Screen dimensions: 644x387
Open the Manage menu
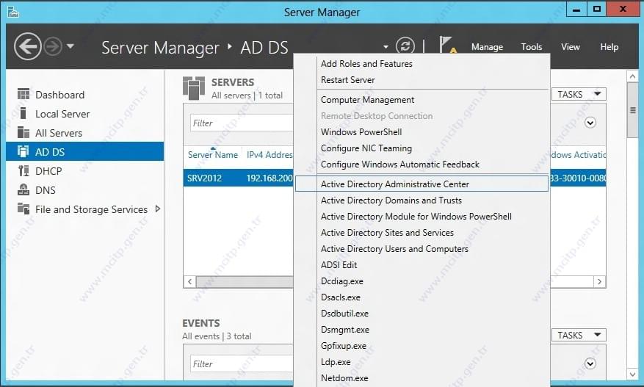pyautogui.click(x=487, y=47)
